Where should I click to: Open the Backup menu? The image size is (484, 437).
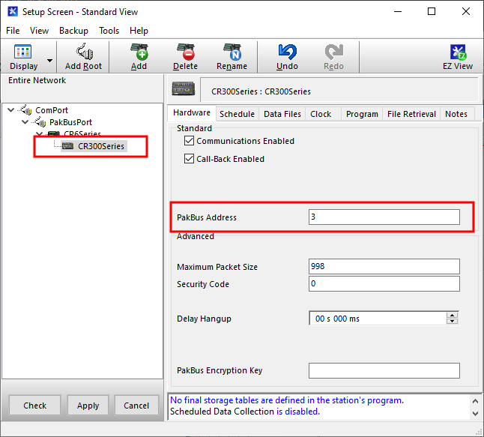73,31
